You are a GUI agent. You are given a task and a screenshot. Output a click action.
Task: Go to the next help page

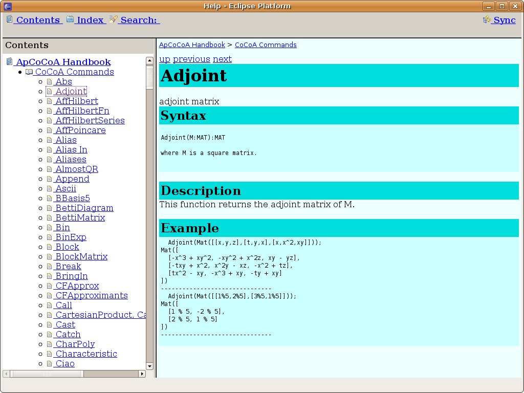tap(222, 59)
